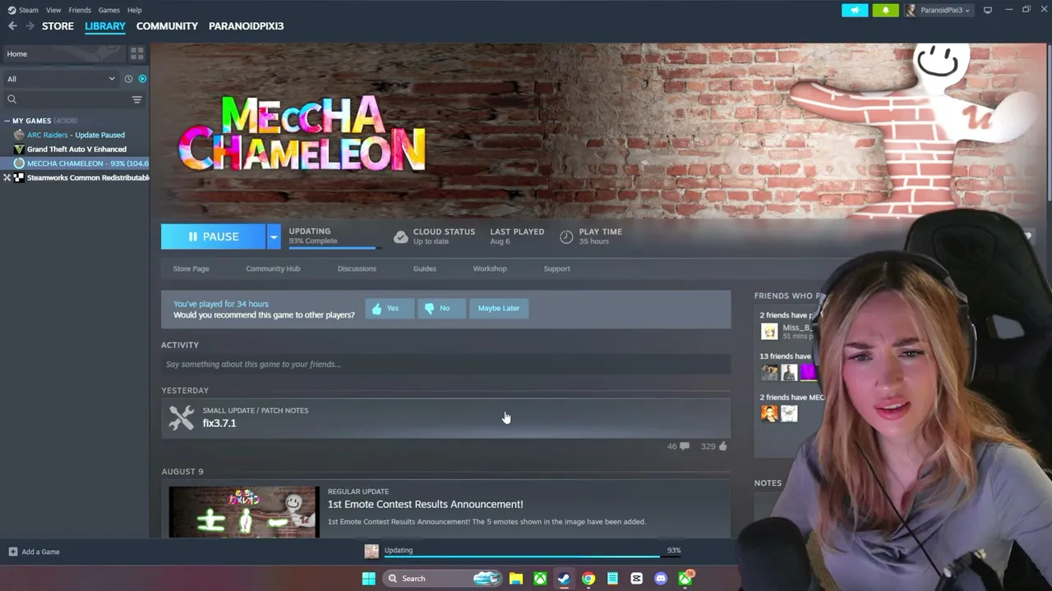Click the plus icon beside Add a Game
Screen dimensions: 1052x591
(x=12, y=552)
